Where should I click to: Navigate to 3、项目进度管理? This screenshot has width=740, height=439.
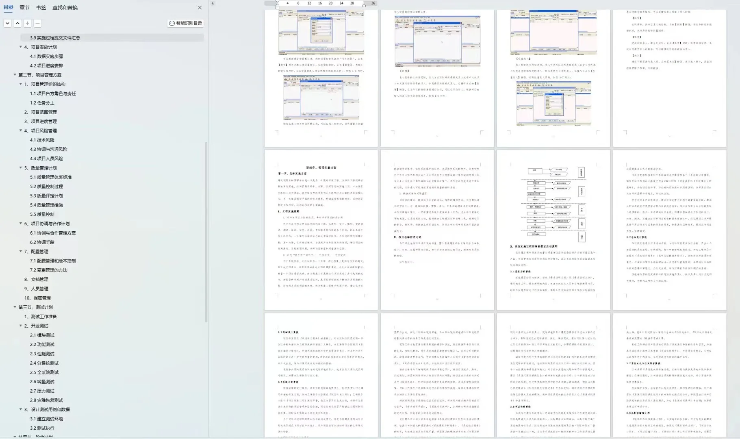tap(40, 122)
